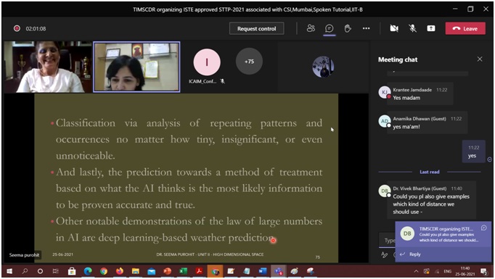Screen dimensions: 495x279
Task: Click the chat icon on the notification popup
Action: (483, 228)
